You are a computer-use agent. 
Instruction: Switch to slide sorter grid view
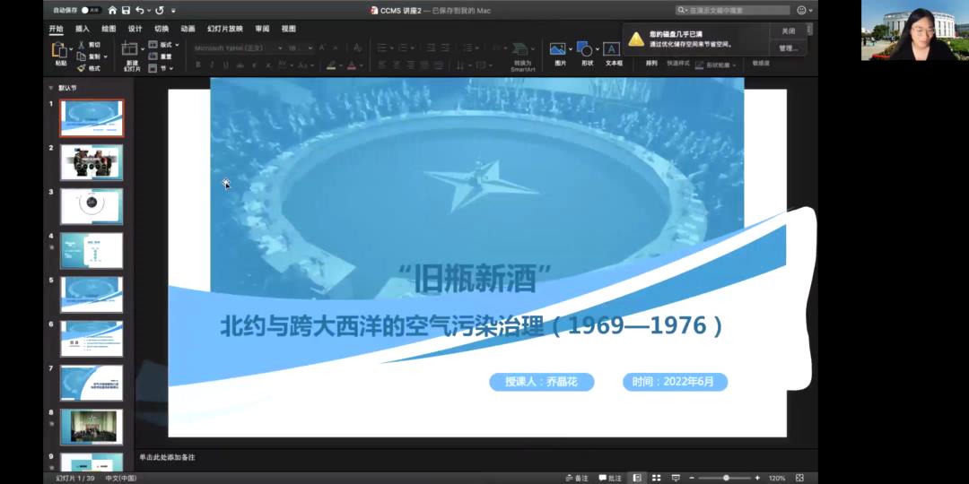pyautogui.click(x=656, y=478)
